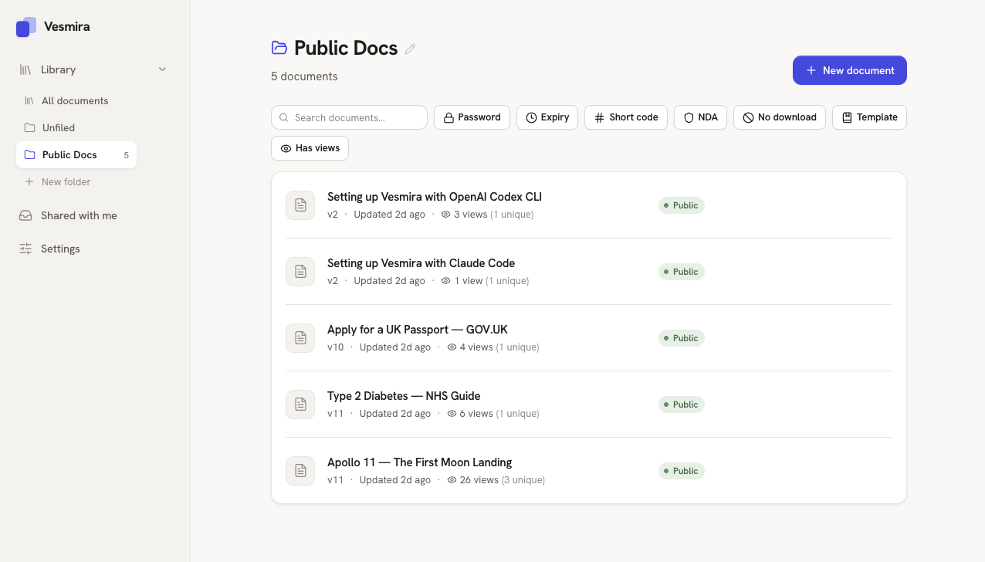
Task: Toggle the Template filter
Action: coord(869,117)
